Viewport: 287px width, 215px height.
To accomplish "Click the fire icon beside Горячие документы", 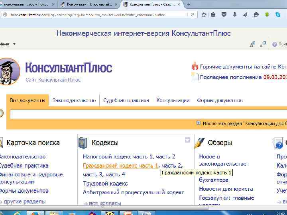I will pyautogui.click(x=195, y=66).
